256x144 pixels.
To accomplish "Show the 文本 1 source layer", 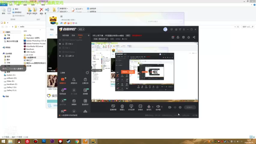I will [x=60, y=48].
